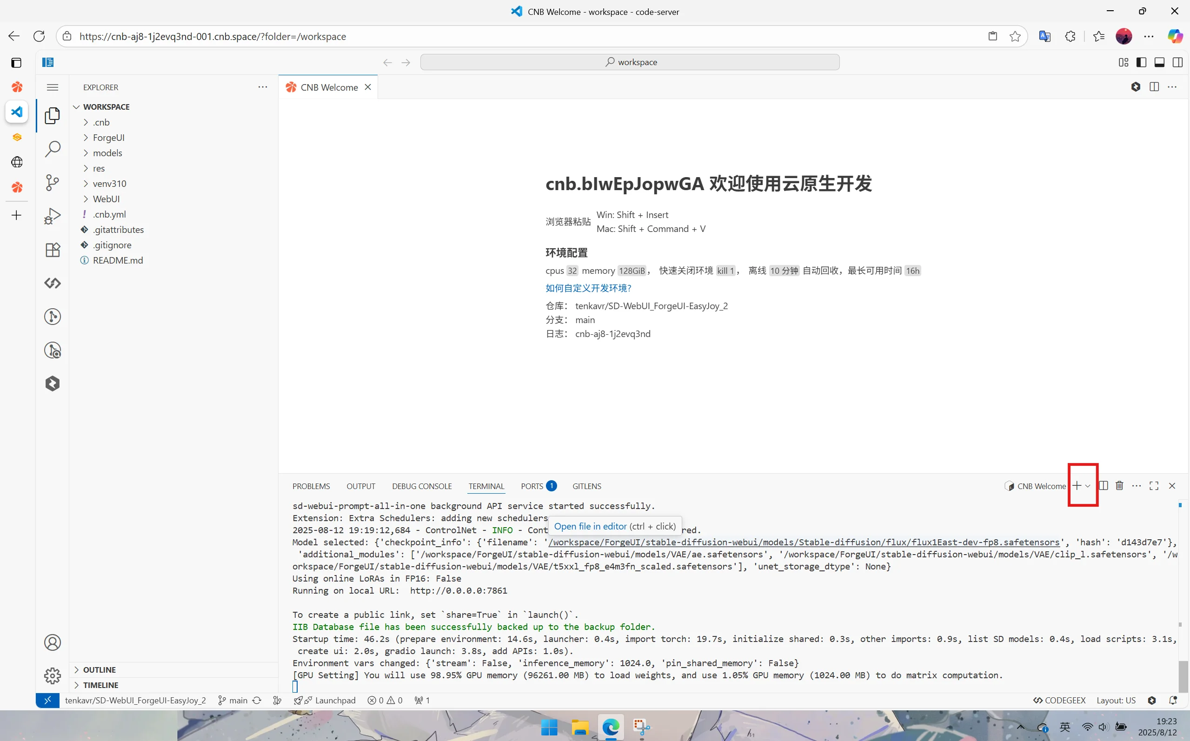Open Windows Start menu
This screenshot has height=741, width=1190.
[x=549, y=727]
